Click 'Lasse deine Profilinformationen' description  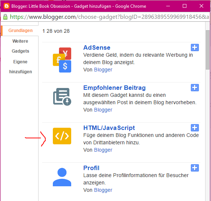(136, 179)
